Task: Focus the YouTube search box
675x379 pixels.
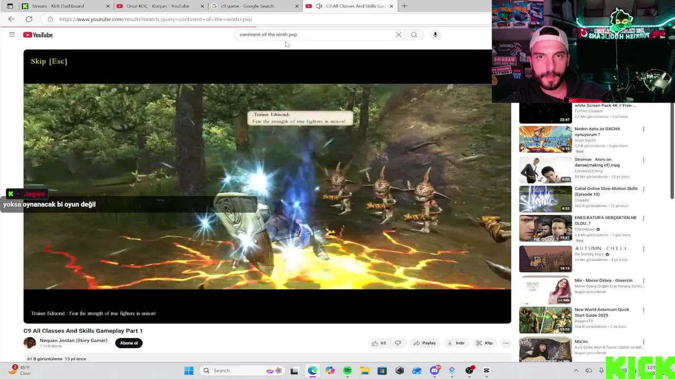Action: pos(315,35)
